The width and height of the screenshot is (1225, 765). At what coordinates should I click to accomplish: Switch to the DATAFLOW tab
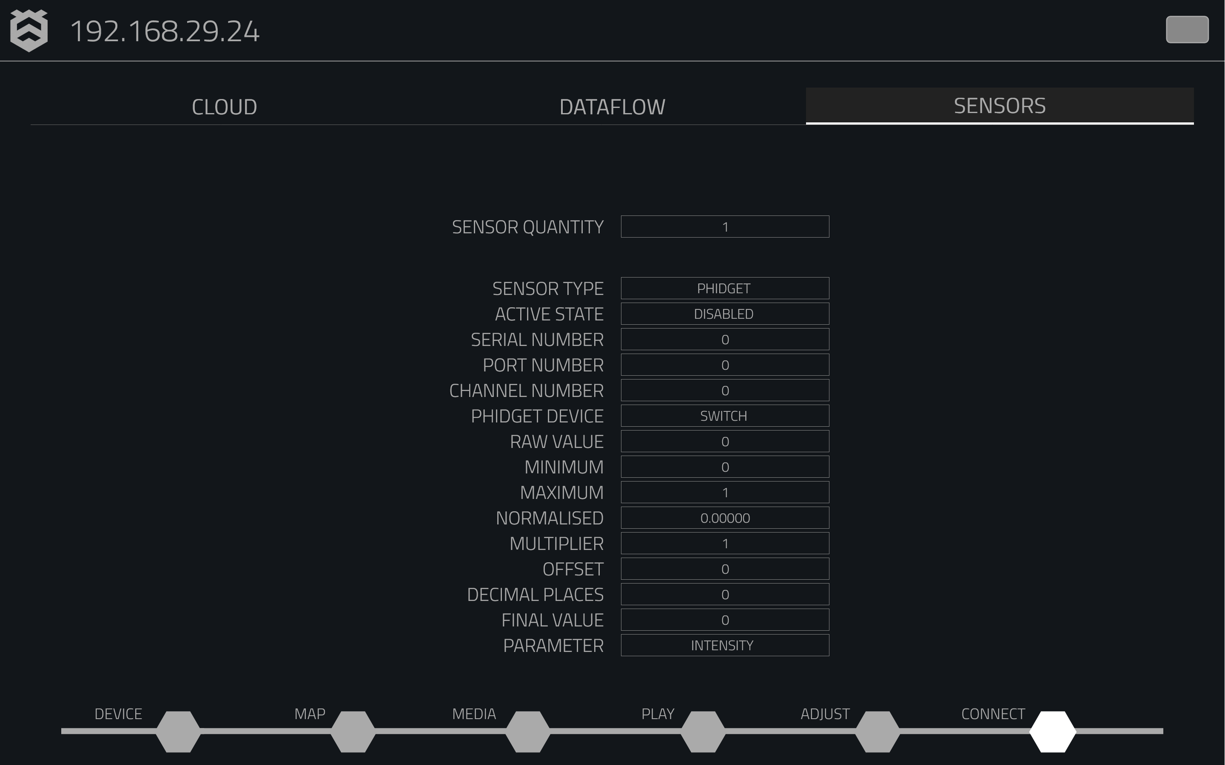click(612, 106)
